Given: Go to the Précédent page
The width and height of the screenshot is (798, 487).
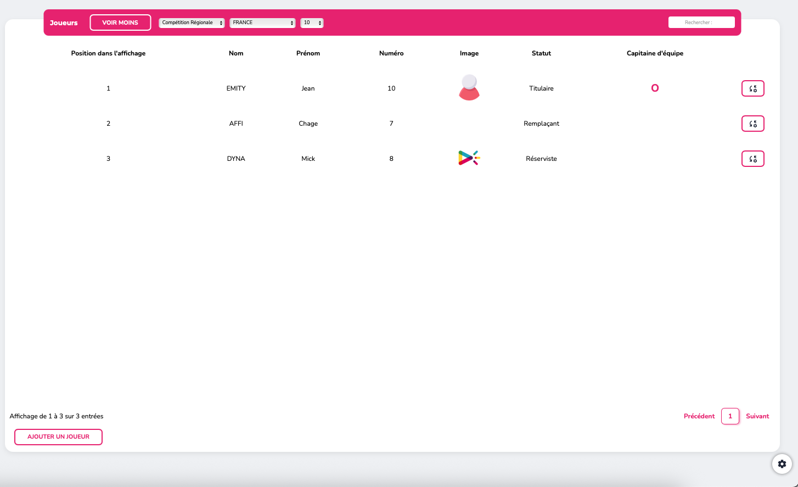Looking at the screenshot, I should coord(699,416).
